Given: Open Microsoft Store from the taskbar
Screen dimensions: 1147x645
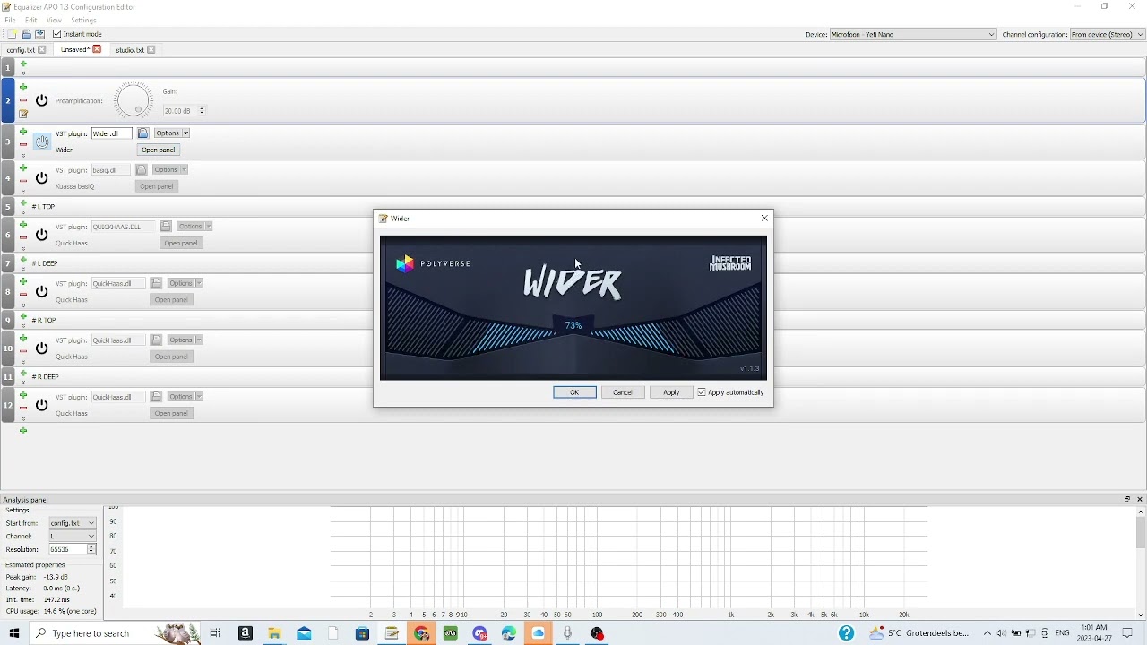Looking at the screenshot, I should 362,633.
